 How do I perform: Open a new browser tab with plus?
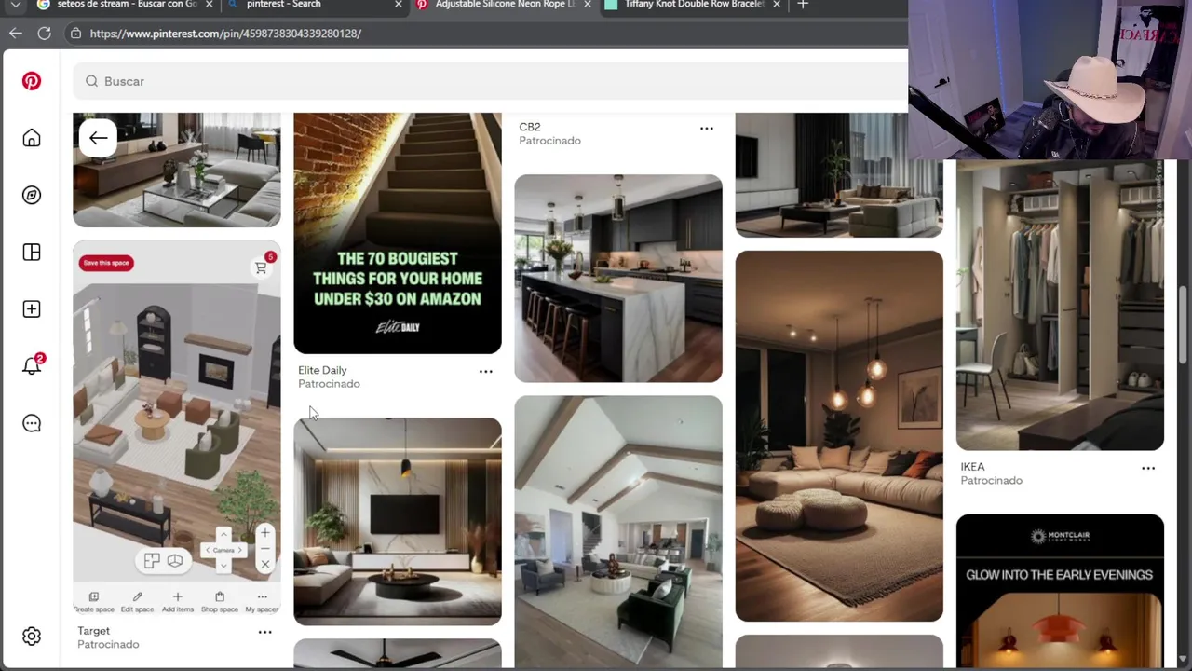point(803,5)
